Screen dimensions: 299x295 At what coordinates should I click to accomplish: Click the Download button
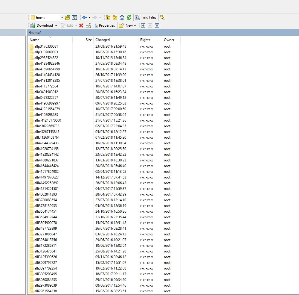point(42,25)
